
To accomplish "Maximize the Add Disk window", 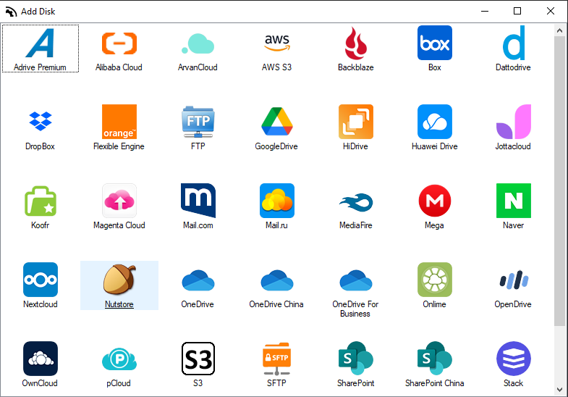I will [517, 12].
